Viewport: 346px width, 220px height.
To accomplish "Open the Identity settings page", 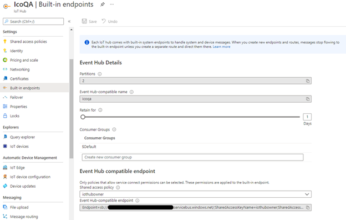I will click(x=16, y=51).
